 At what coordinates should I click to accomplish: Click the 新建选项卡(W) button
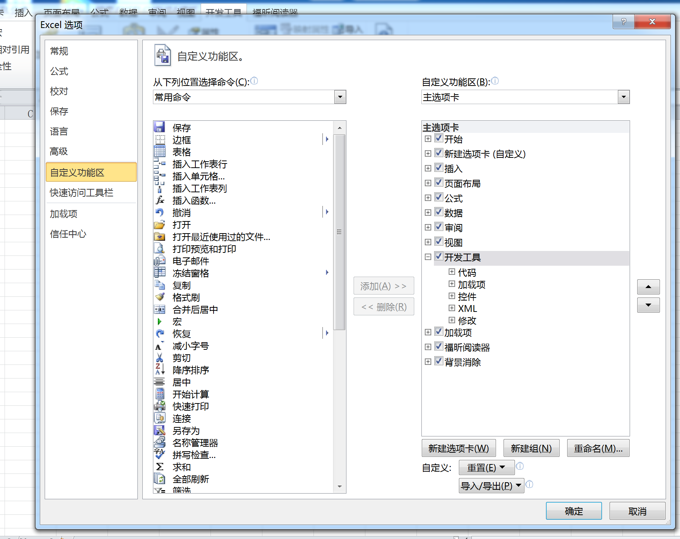click(459, 448)
